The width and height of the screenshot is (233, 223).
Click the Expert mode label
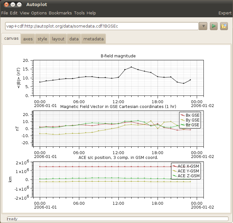pos(225,13)
